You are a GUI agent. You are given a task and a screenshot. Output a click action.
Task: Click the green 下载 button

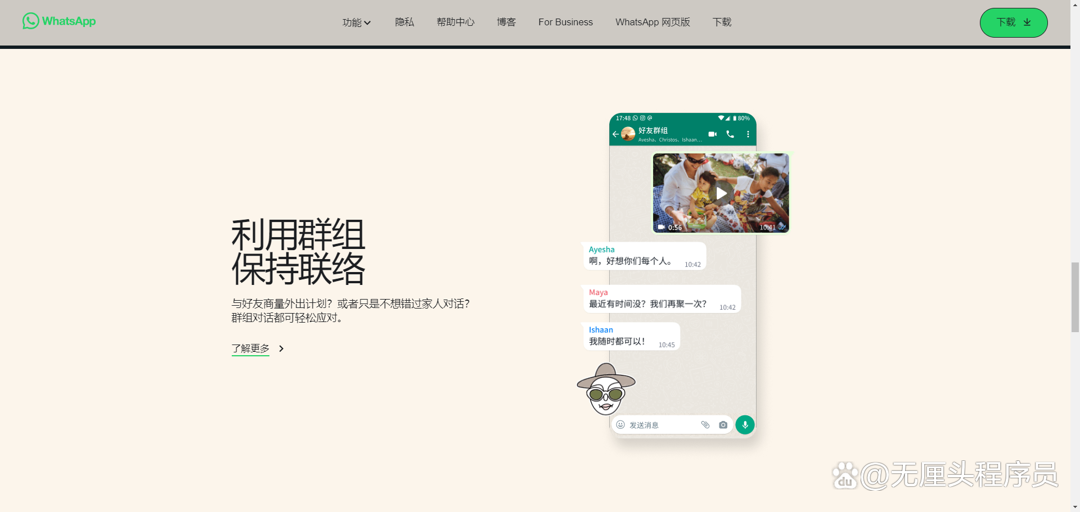(x=1014, y=22)
